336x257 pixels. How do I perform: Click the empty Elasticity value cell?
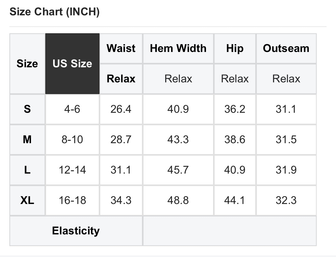pos(229,231)
